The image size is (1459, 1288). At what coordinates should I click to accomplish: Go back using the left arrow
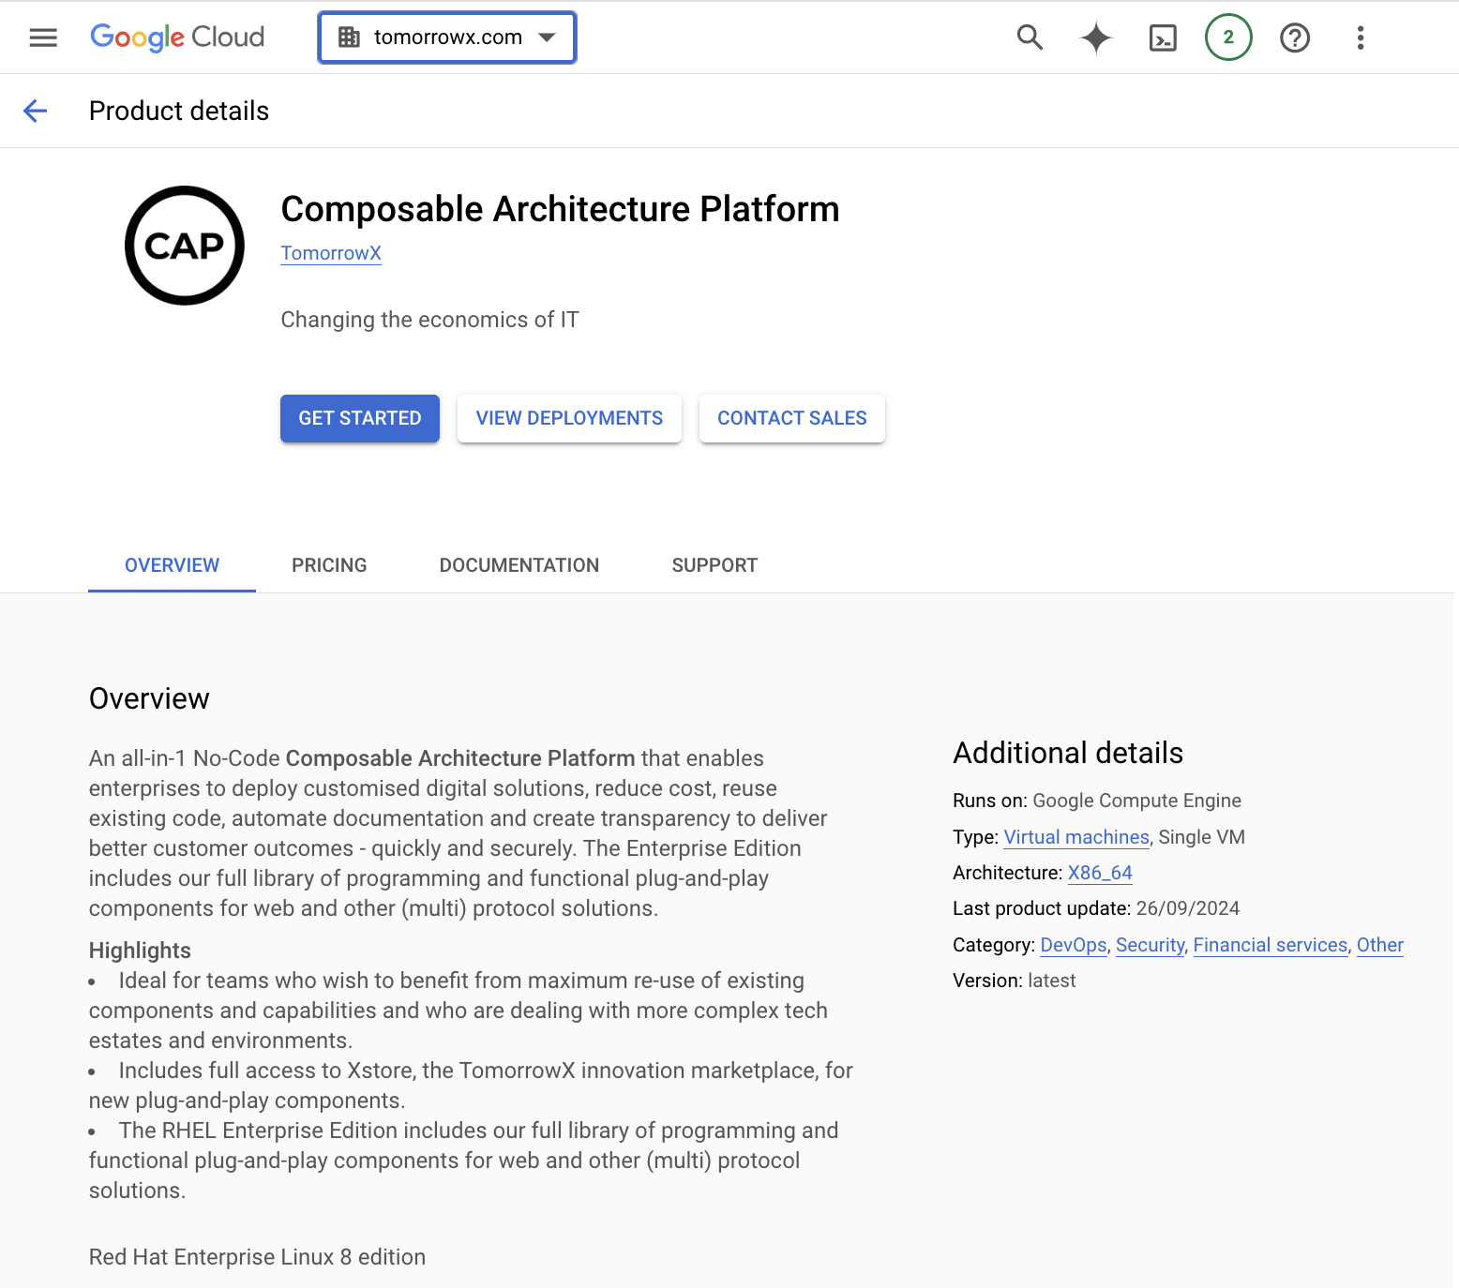tap(36, 111)
